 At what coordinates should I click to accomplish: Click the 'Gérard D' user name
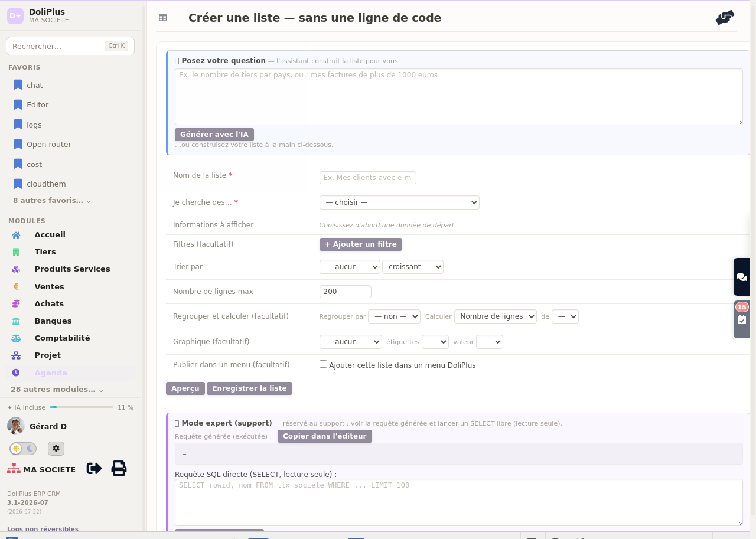[x=48, y=426]
